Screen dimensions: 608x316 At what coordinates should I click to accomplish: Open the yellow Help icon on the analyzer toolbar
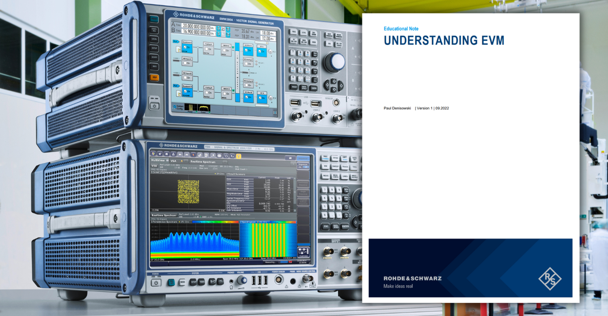click(238, 156)
